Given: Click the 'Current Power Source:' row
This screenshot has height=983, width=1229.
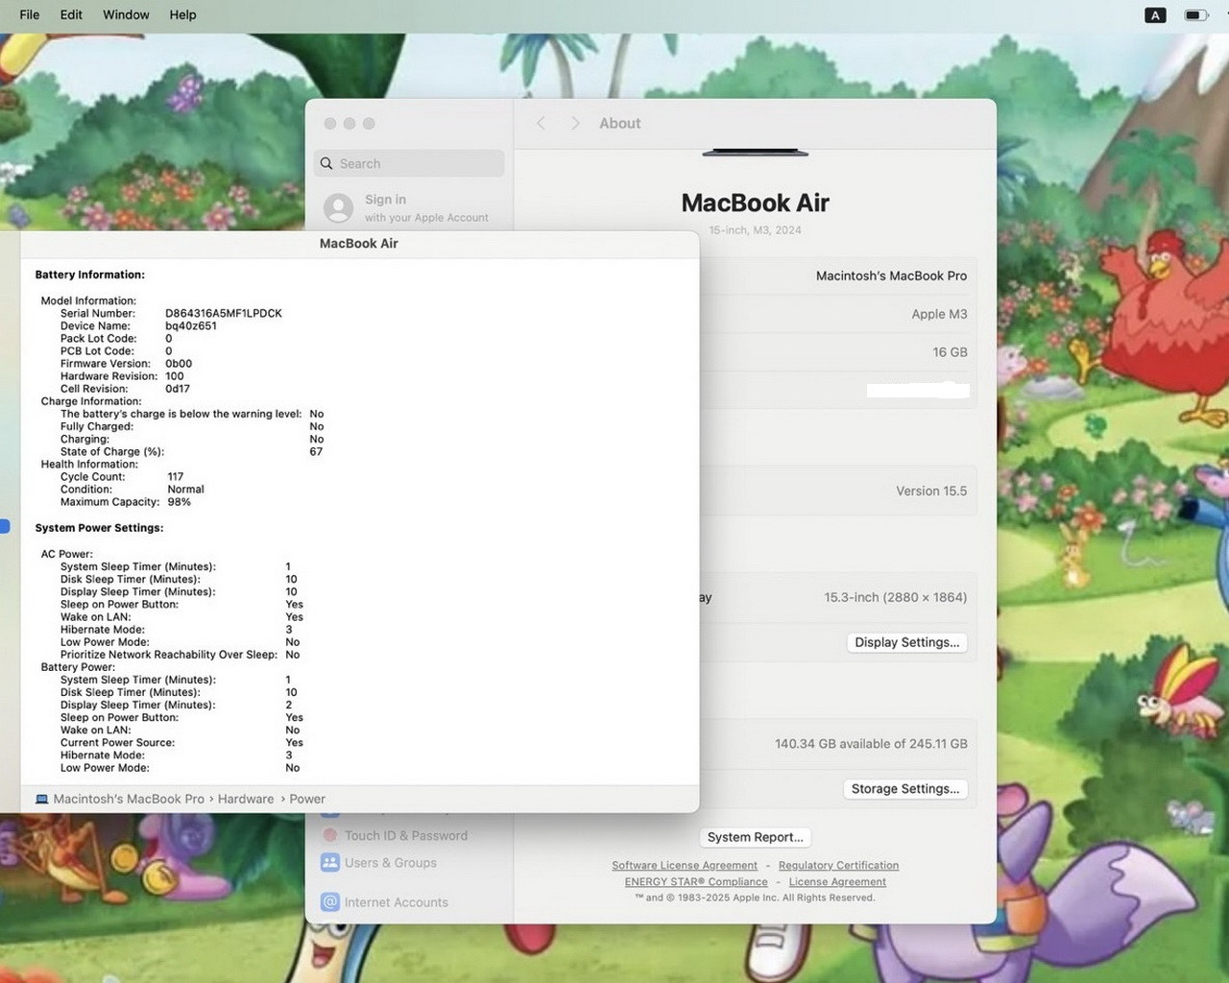Looking at the screenshot, I should click(x=181, y=742).
